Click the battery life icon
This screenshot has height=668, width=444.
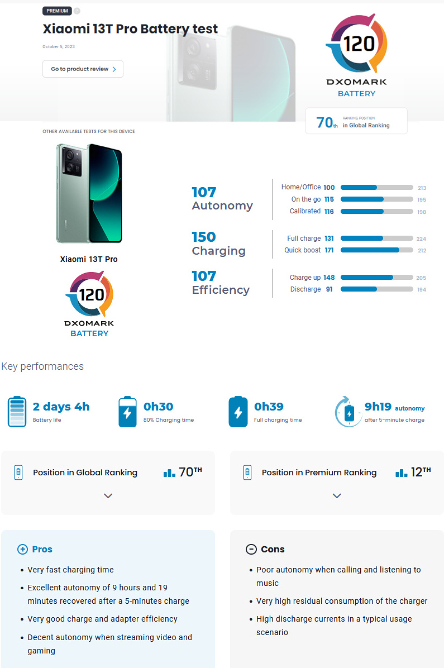coord(17,412)
